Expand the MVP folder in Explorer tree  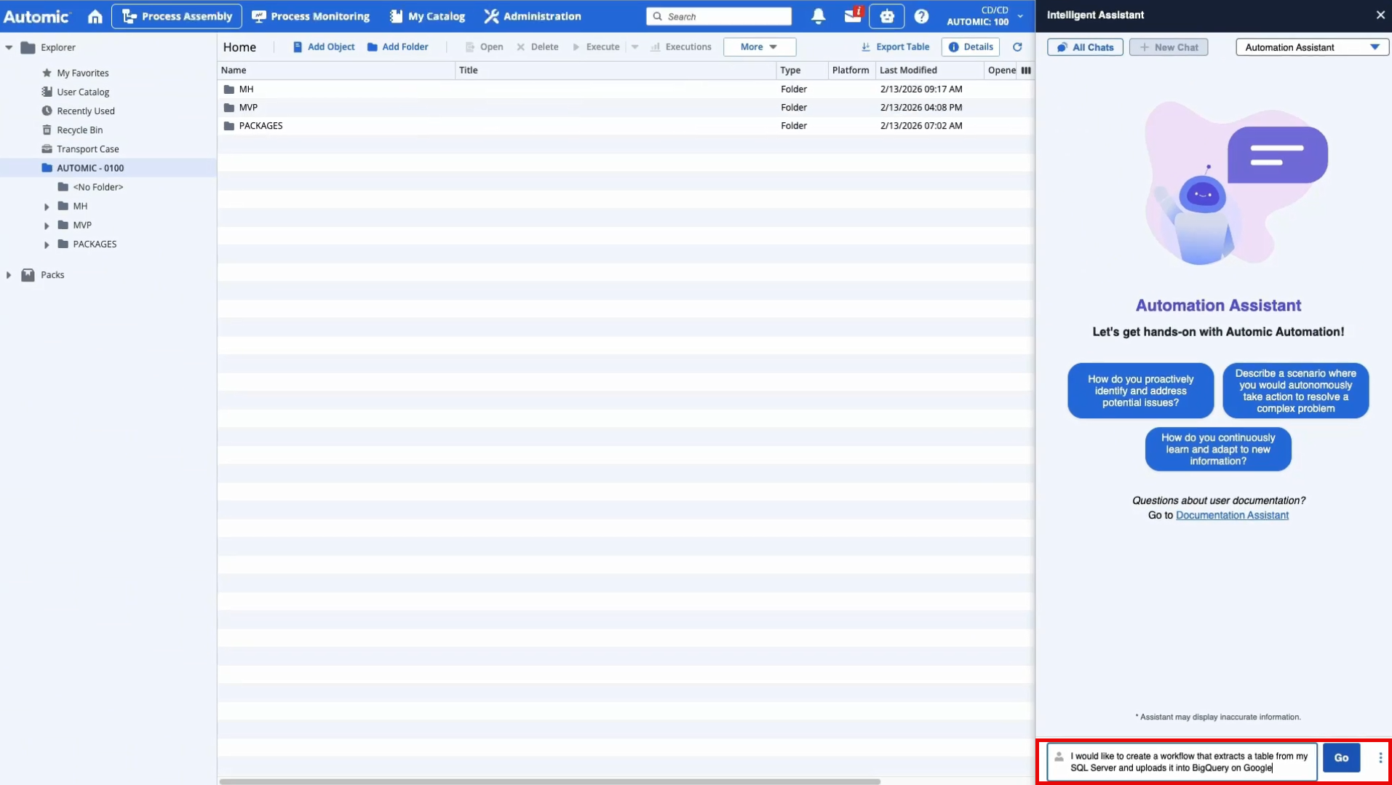point(47,226)
